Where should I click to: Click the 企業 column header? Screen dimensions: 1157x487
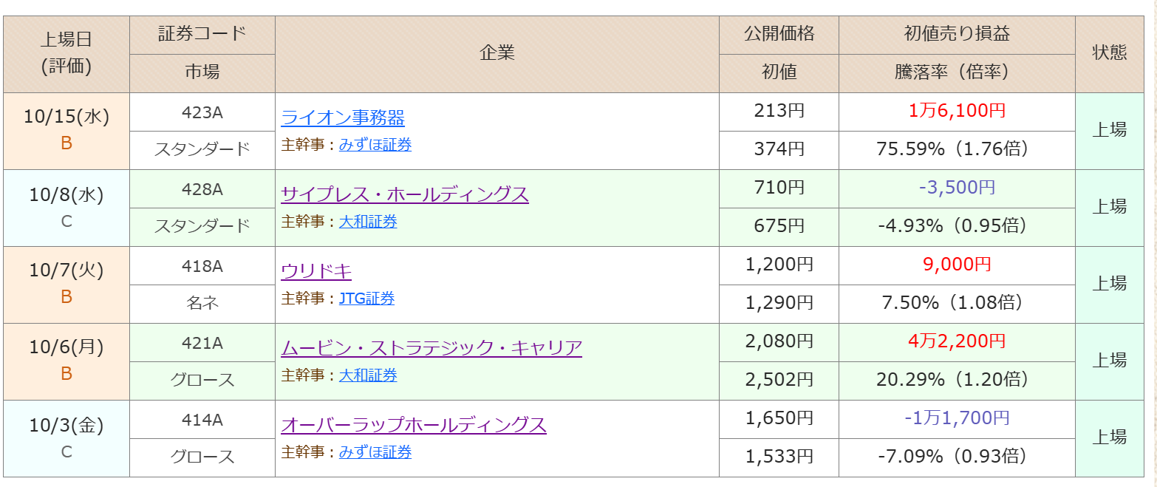point(497,53)
